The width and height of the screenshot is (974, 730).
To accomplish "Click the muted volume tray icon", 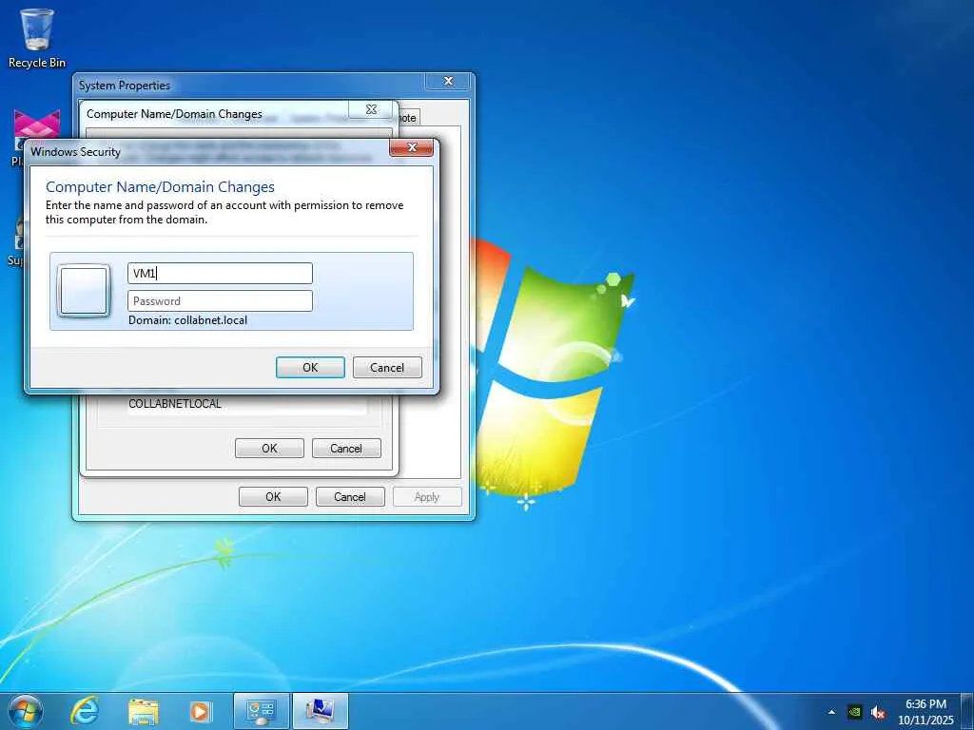I will pyautogui.click(x=878, y=712).
